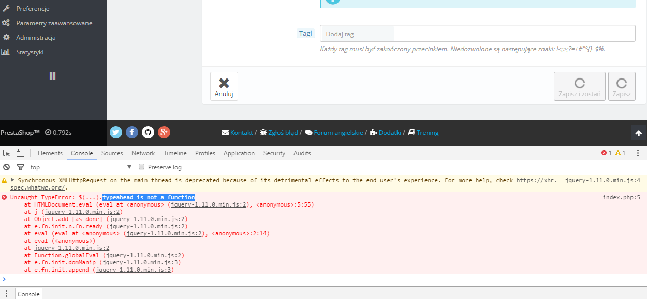Clear the console with the clear icon
The image size is (647, 299).
tap(7, 167)
